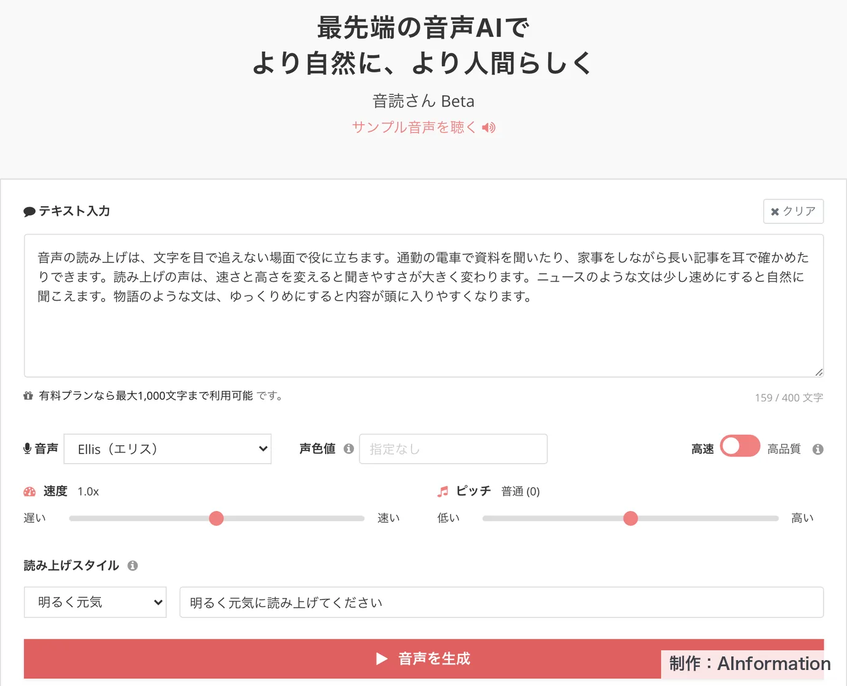
Task: Click the style prompt field 明るく元気に読み上げてください
Action: [502, 602]
